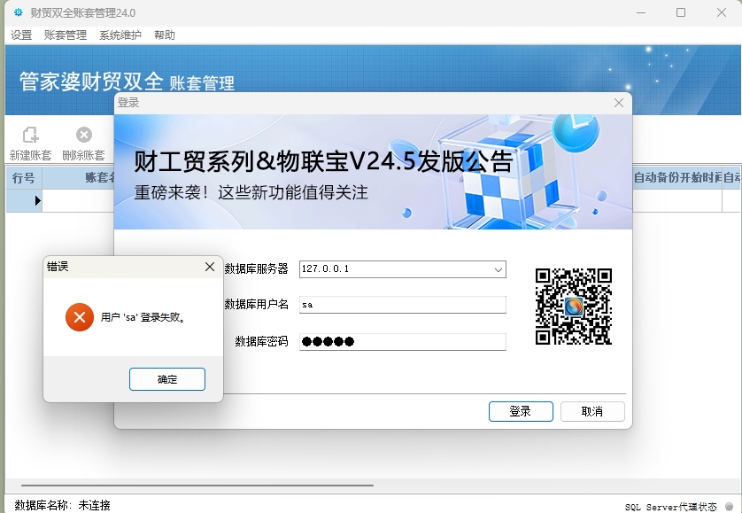Open the 系统维护 menu
Viewport: 742px width, 513px height.
[120, 35]
